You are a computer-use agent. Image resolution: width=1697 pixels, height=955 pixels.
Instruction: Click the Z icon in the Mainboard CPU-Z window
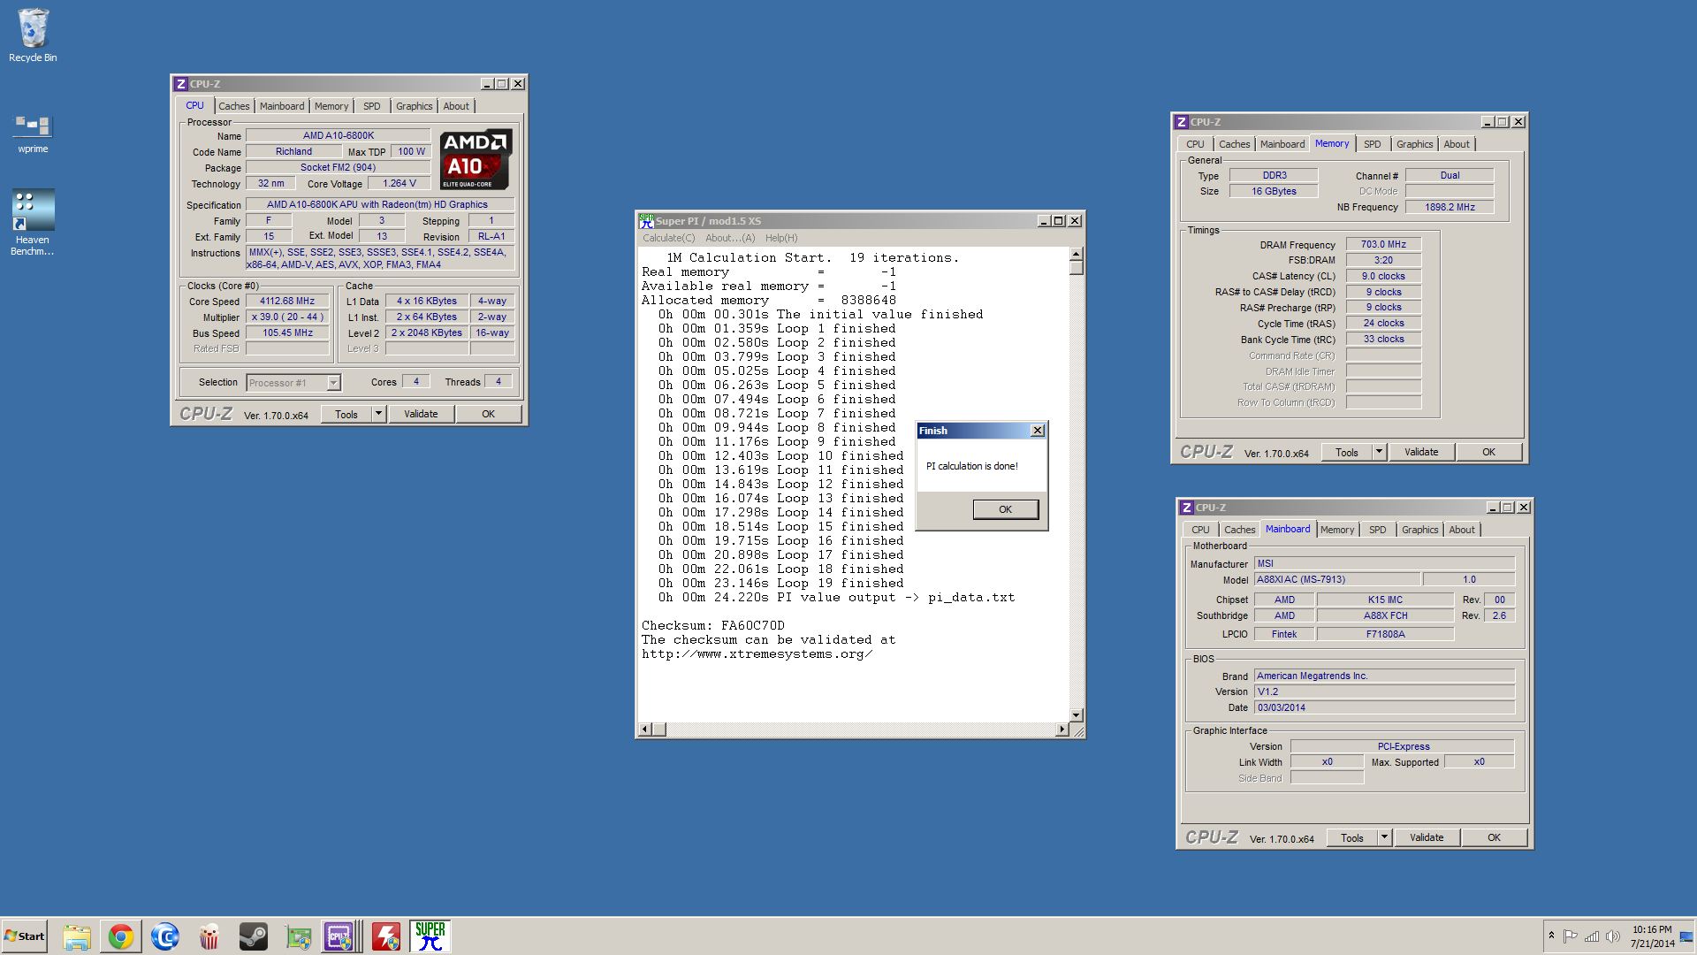coord(1187,508)
